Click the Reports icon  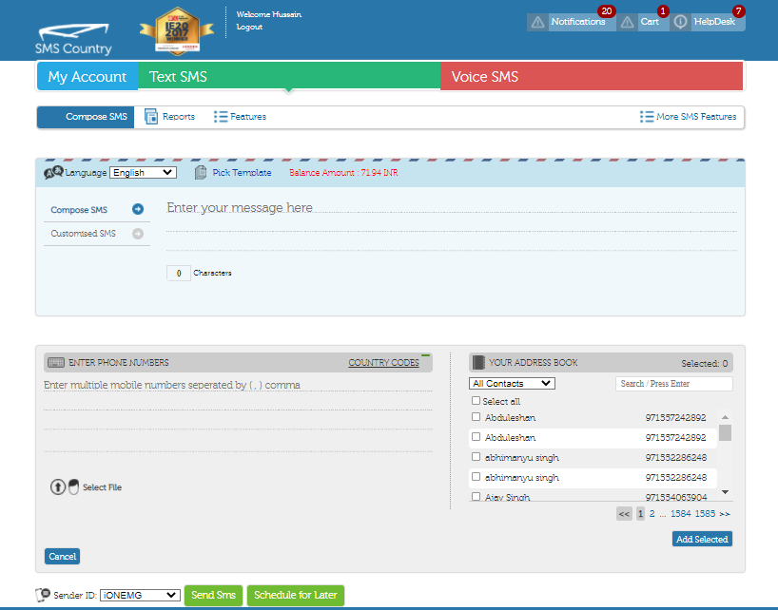[x=151, y=117]
